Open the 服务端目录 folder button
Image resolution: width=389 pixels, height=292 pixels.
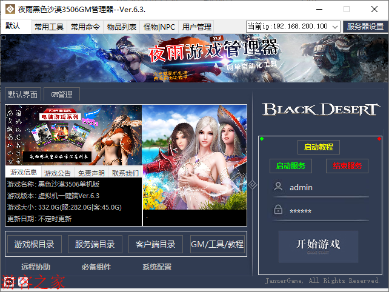click(x=95, y=244)
